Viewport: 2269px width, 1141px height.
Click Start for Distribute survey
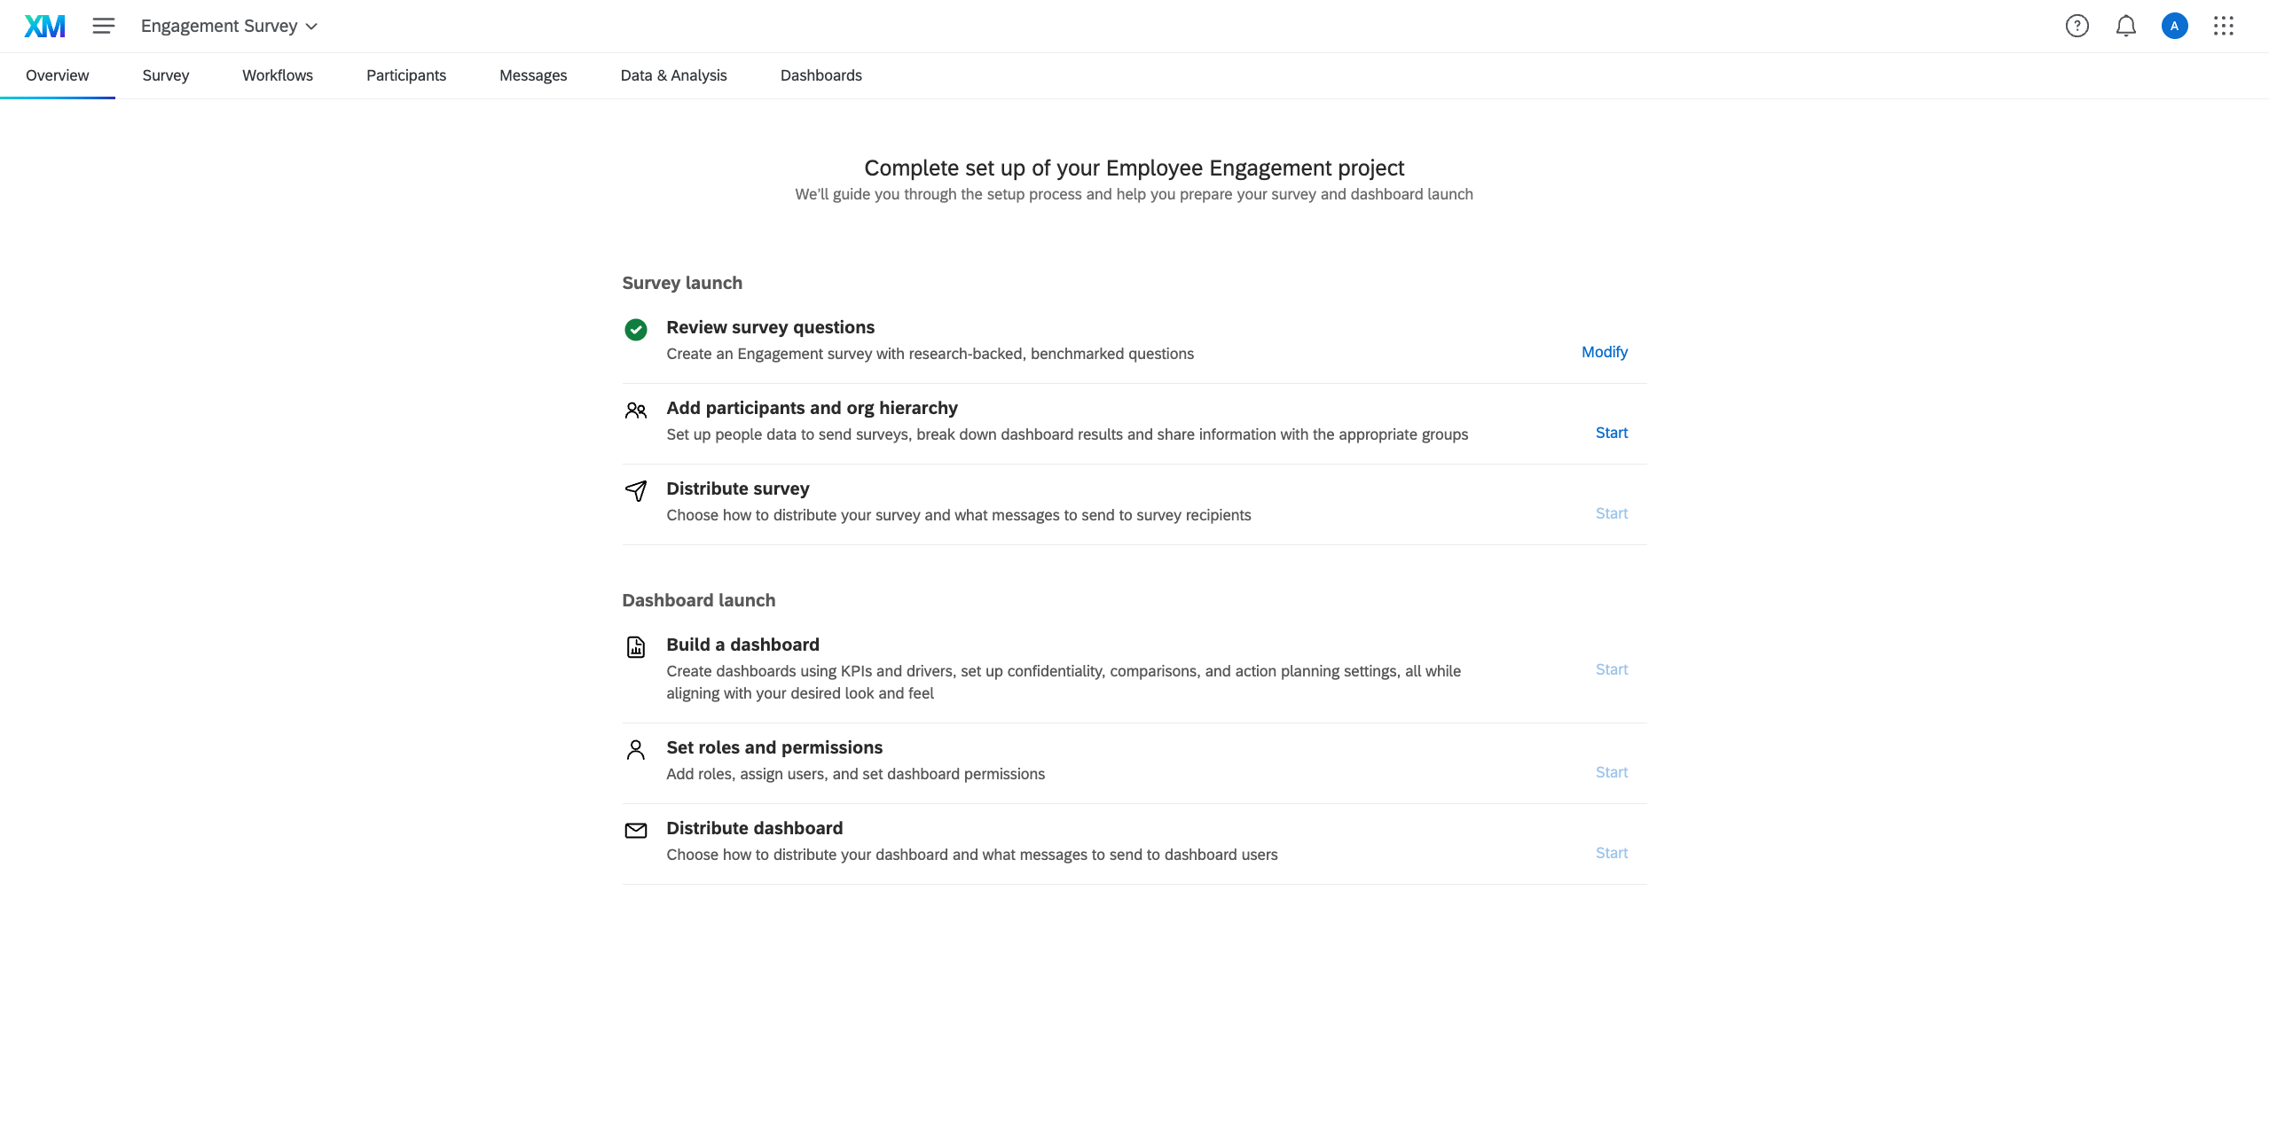point(1612,513)
